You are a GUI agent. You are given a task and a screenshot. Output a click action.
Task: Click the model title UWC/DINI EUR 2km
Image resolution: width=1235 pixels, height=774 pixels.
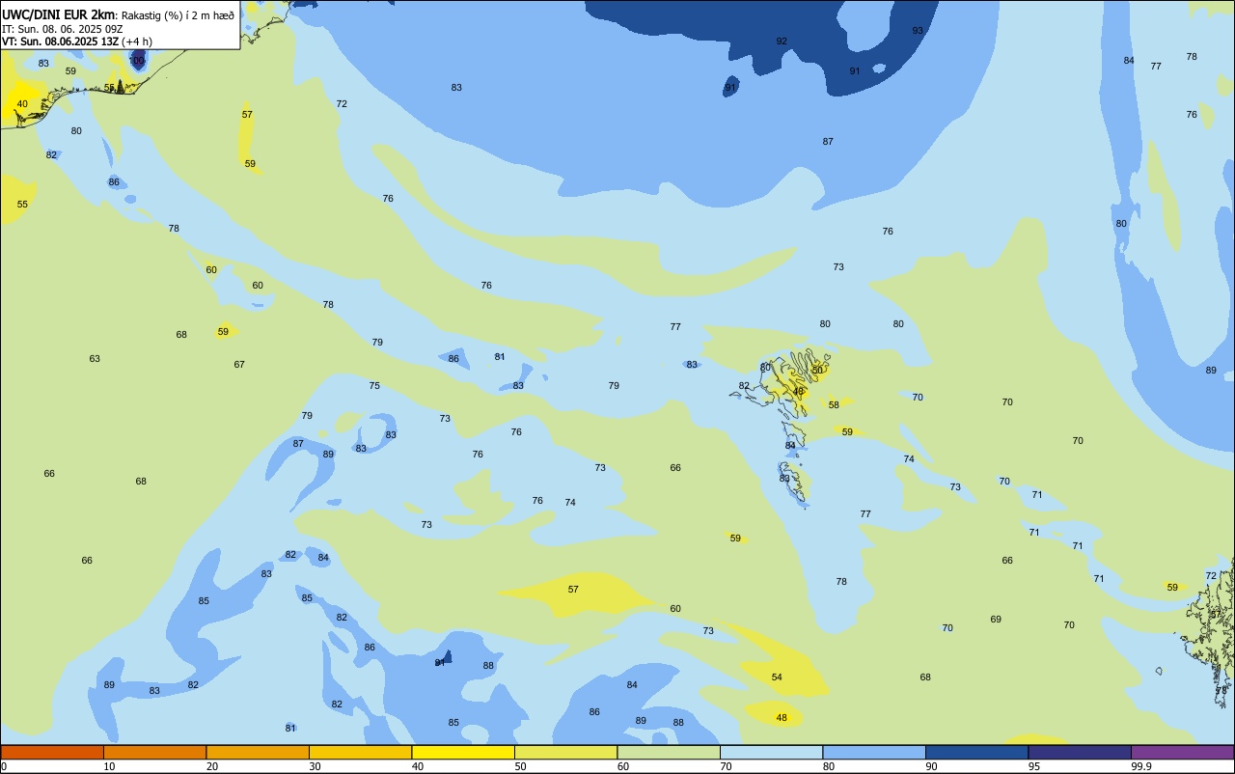pos(58,14)
